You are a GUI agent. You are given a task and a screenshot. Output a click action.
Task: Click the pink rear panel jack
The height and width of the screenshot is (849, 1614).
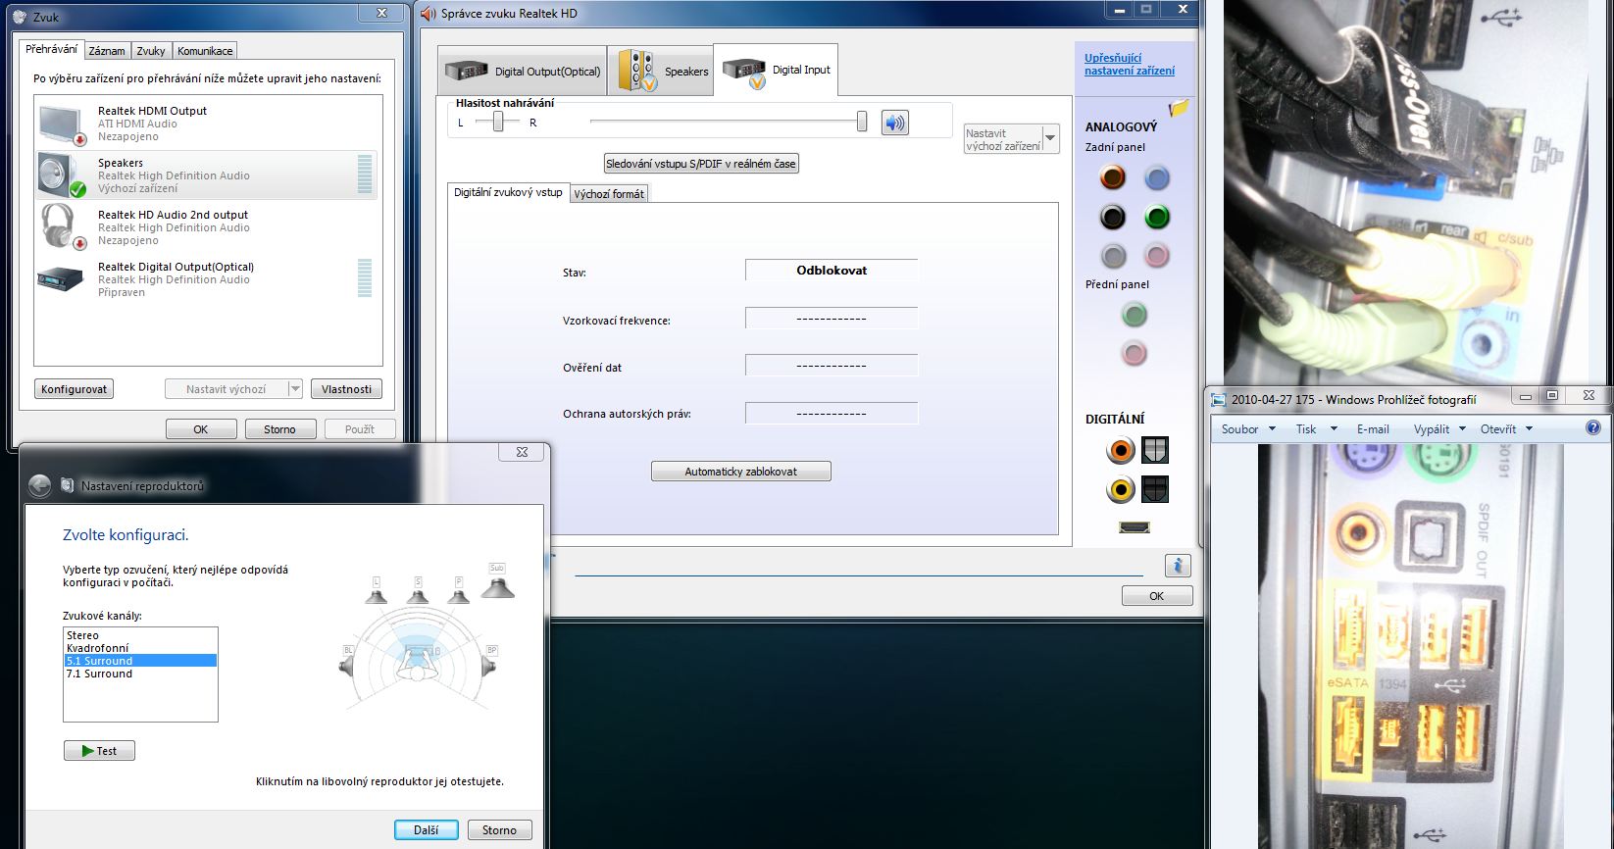point(1157,256)
